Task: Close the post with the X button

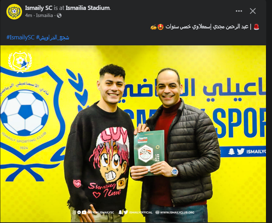Action: (253, 11)
